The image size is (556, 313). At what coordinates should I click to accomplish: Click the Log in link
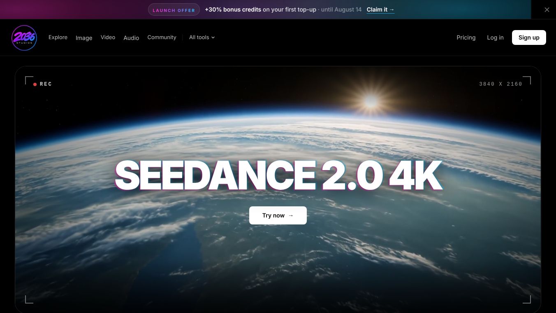pyautogui.click(x=495, y=37)
